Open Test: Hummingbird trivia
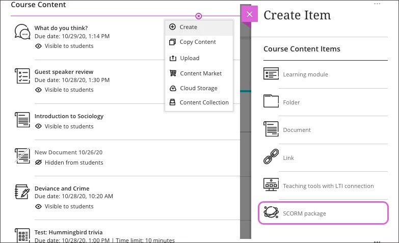The width and height of the screenshot is (399, 243). (x=68, y=232)
